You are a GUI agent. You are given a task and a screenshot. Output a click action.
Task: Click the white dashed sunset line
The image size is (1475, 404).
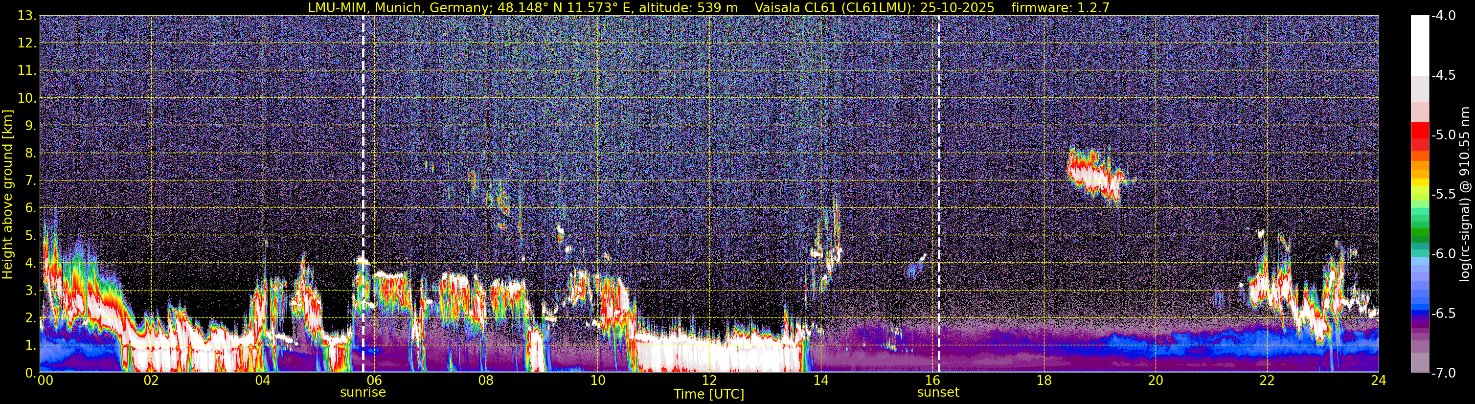click(x=938, y=193)
